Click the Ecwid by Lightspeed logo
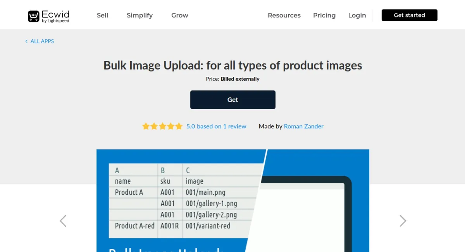The width and height of the screenshot is (465, 252). [49, 16]
